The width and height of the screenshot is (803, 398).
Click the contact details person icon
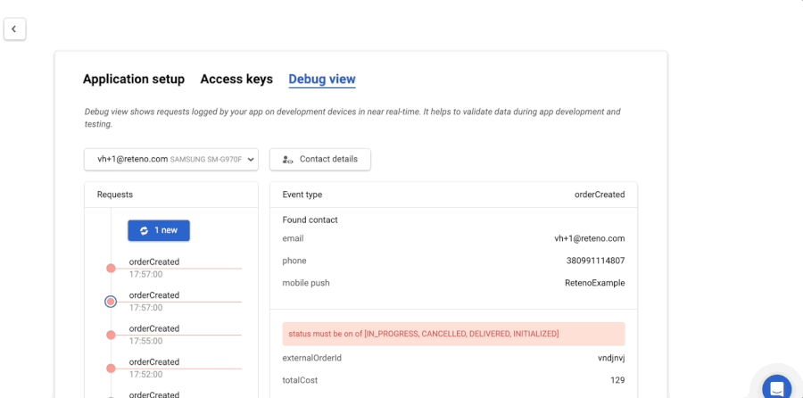coord(287,160)
